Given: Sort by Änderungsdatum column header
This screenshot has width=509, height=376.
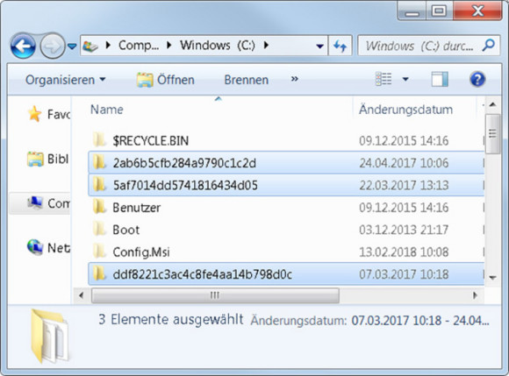Looking at the screenshot, I should pos(405,110).
